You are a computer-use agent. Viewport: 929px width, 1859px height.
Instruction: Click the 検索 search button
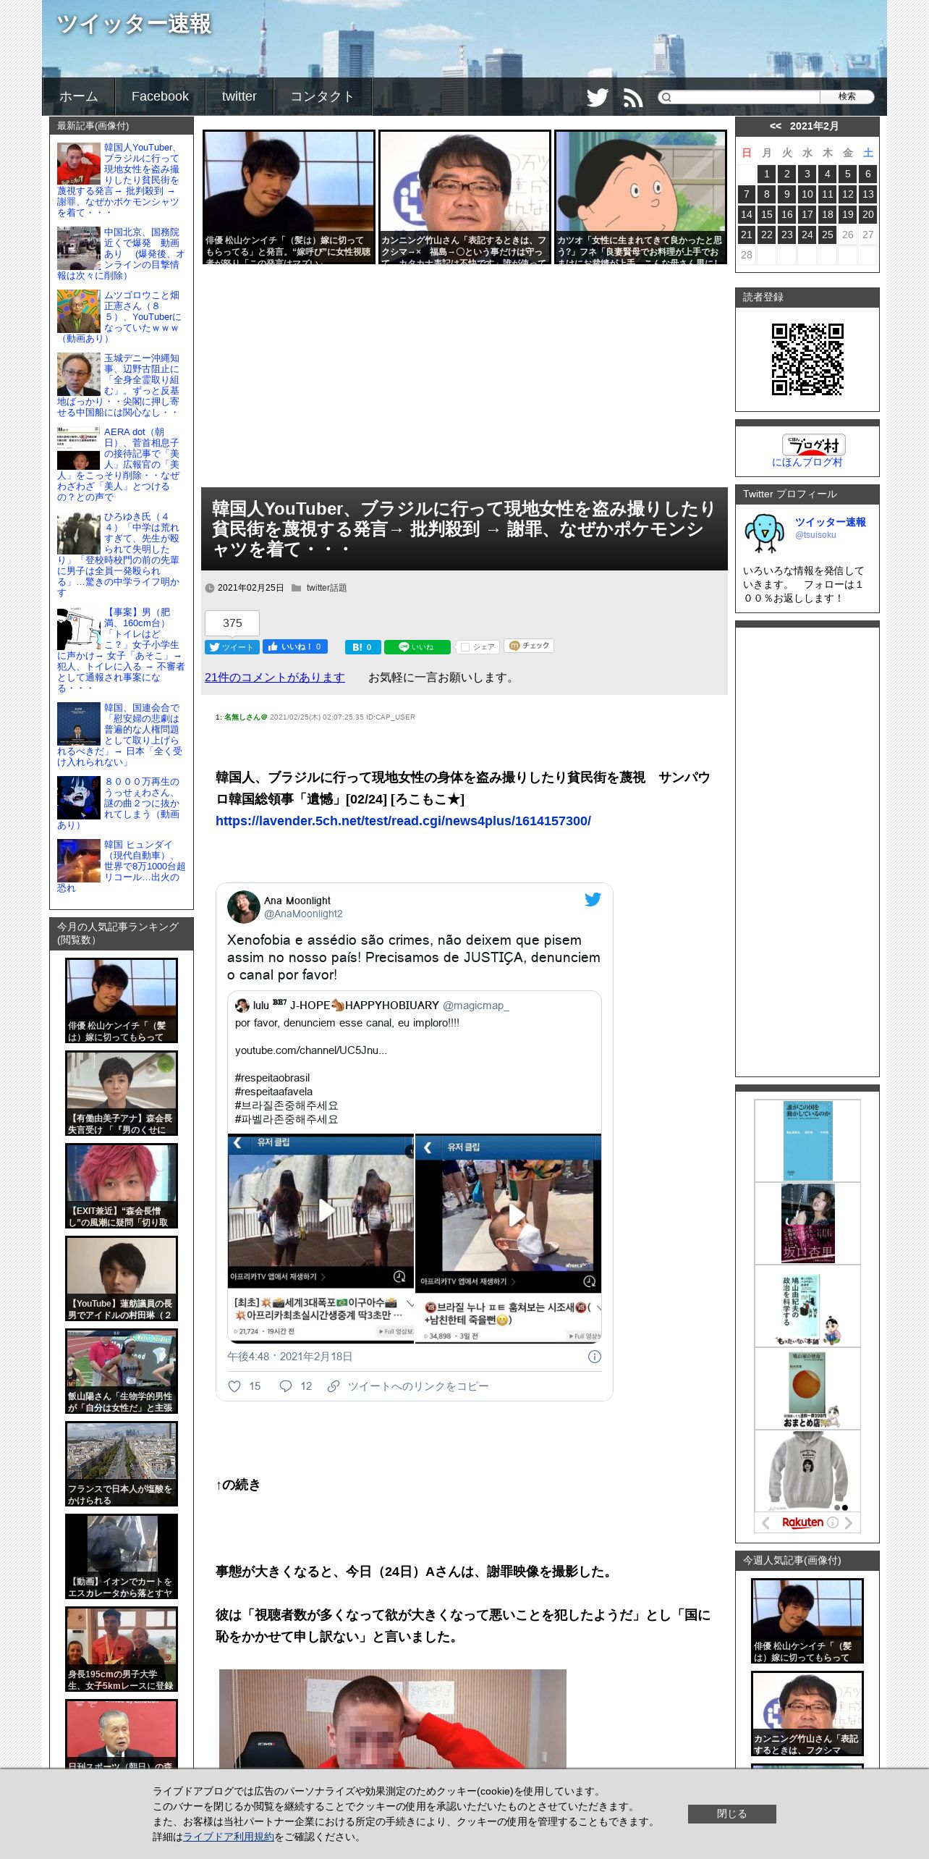[847, 97]
